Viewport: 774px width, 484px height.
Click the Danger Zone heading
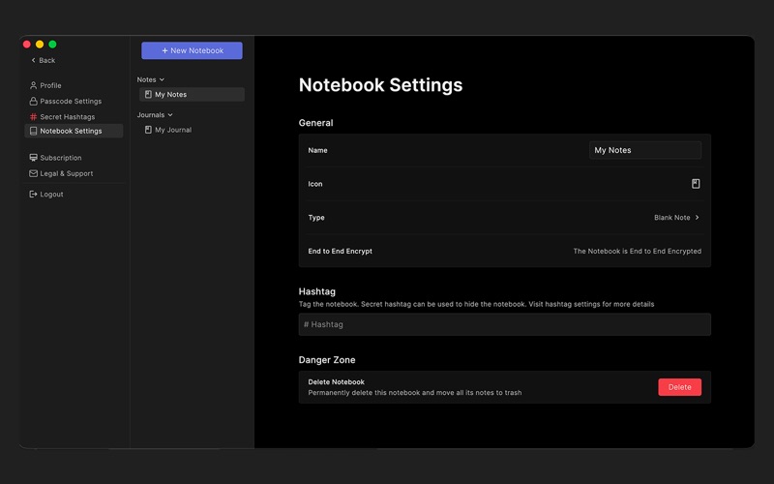[327, 360]
